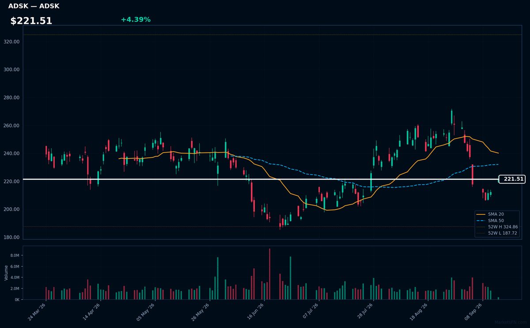Click the tallest red volume bar near 16 Jun
This screenshot has height=328, width=530.
pos(269,274)
